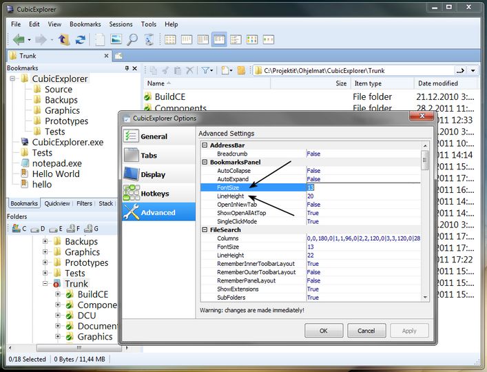Select drive G in Folders panel

click(92, 229)
